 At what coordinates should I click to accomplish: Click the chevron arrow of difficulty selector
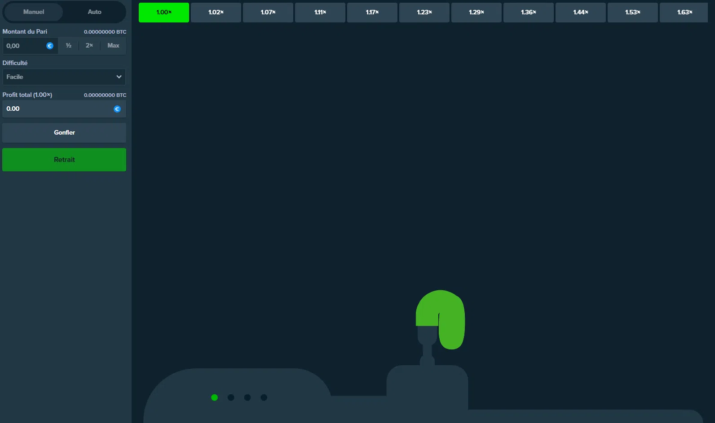click(119, 77)
